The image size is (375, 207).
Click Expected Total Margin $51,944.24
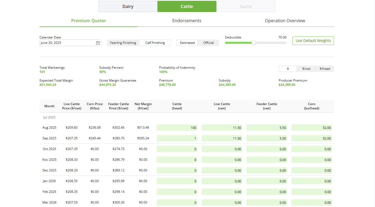pyautogui.click(x=48, y=85)
